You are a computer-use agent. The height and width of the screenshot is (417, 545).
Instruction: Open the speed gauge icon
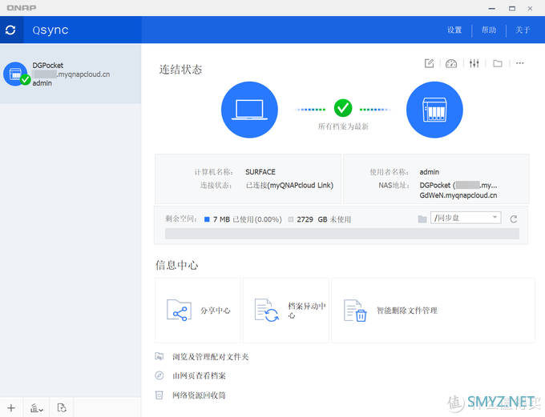coord(451,64)
